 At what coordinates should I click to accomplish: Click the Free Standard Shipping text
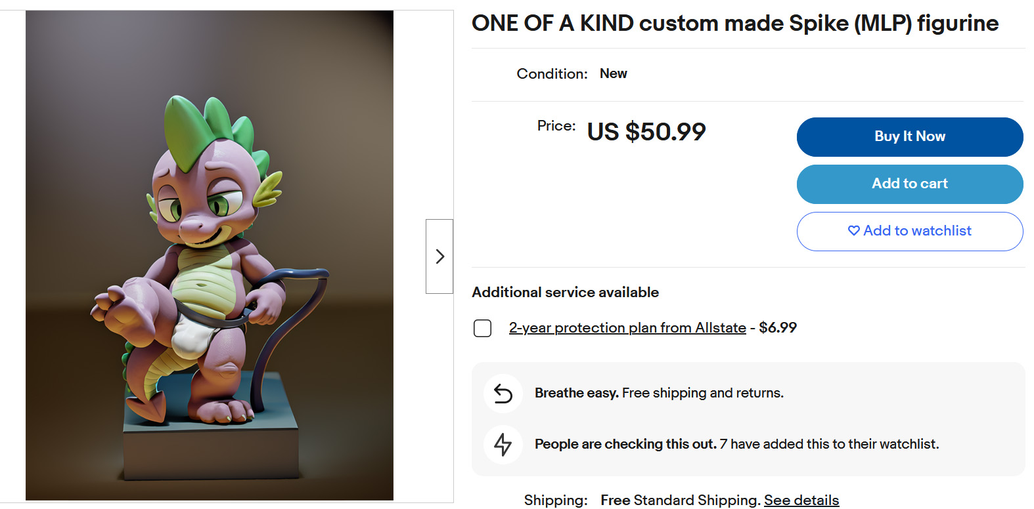point(680,500)
